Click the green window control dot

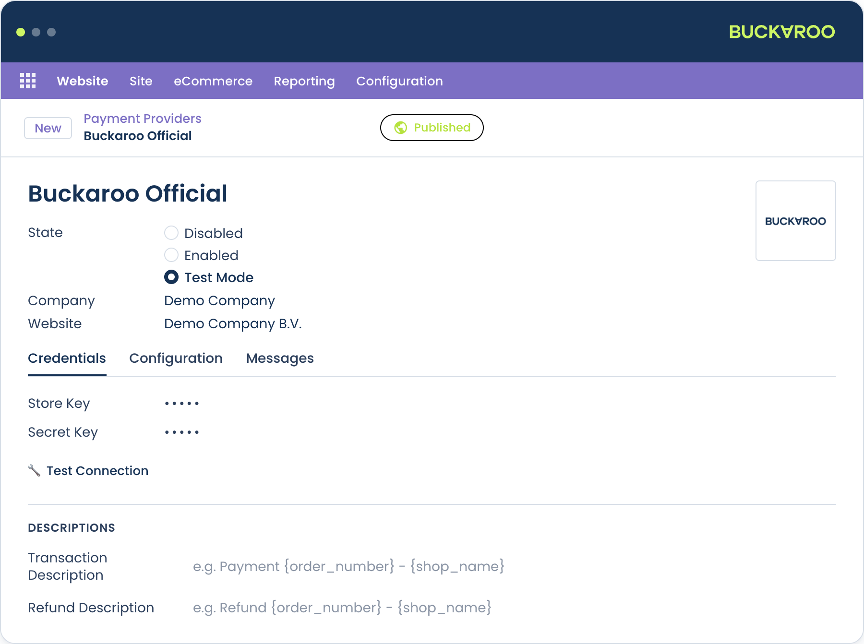click(21, 32)
